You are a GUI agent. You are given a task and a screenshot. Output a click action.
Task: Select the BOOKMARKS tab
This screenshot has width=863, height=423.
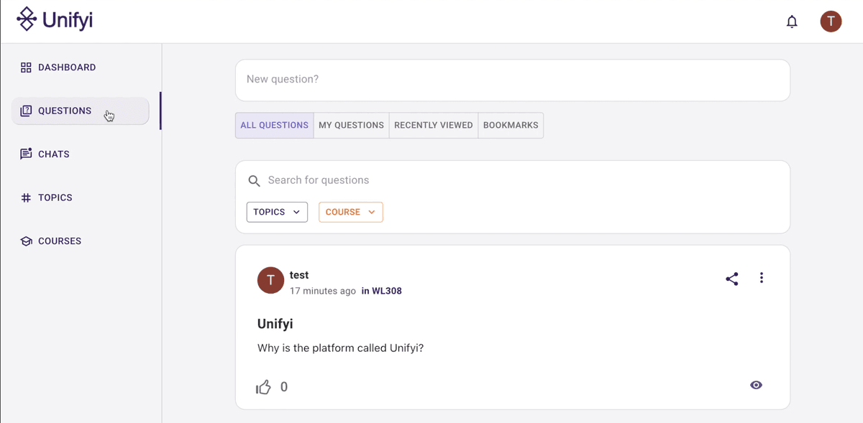click(x=511, y=125)
